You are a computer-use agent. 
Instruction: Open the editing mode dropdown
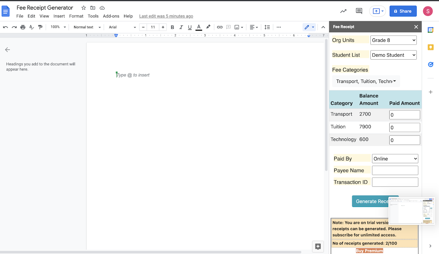pos(309,27)
